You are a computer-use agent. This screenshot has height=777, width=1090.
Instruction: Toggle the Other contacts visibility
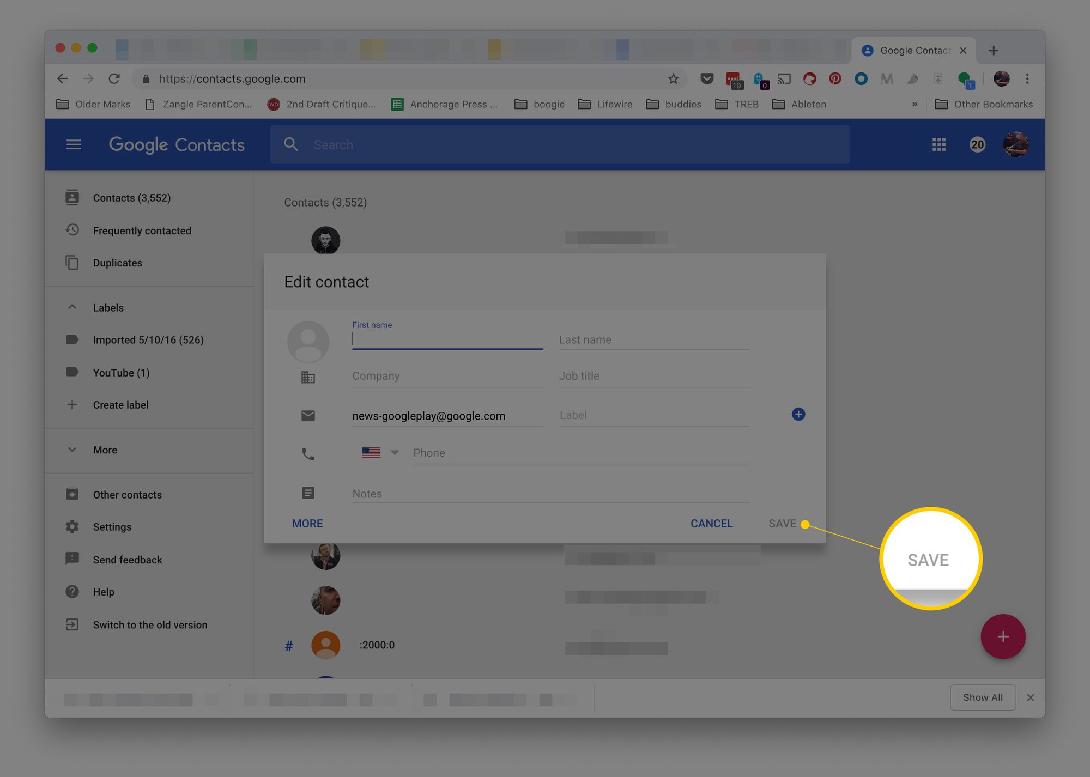[127, 494]
